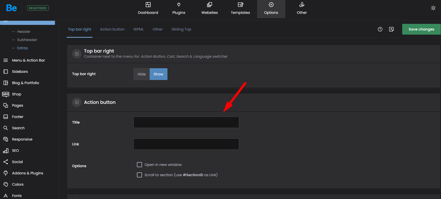Screen dimensions: 441x199
Task: Click the SEO bar chart icon
Action: pyautogui.click(x=6, y=151)
